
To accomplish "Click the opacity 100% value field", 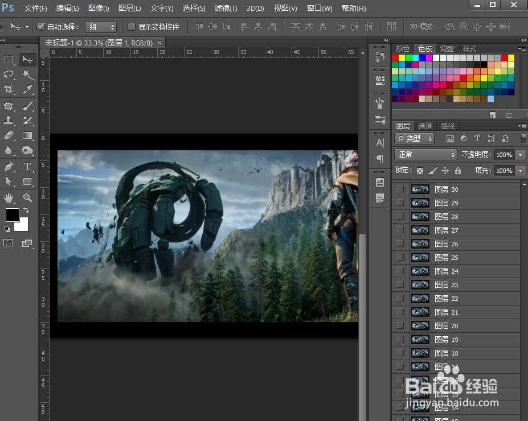I will point(505,155).
